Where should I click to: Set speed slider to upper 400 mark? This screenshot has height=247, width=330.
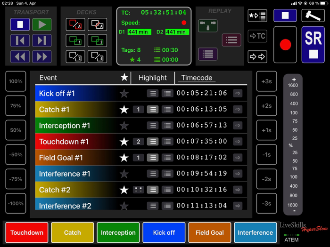coord(294,104)
